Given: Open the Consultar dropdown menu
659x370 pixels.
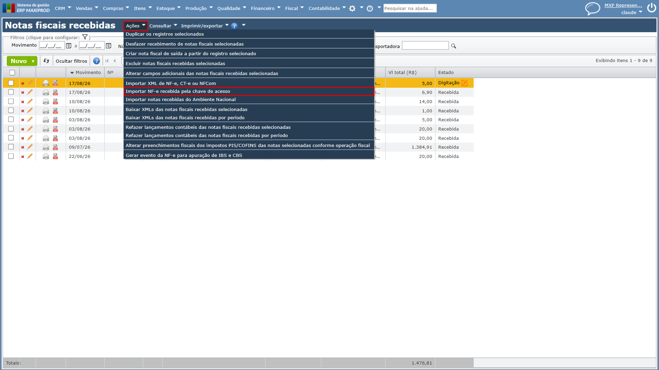Looking at the screenshot, I should coord(163,26).
